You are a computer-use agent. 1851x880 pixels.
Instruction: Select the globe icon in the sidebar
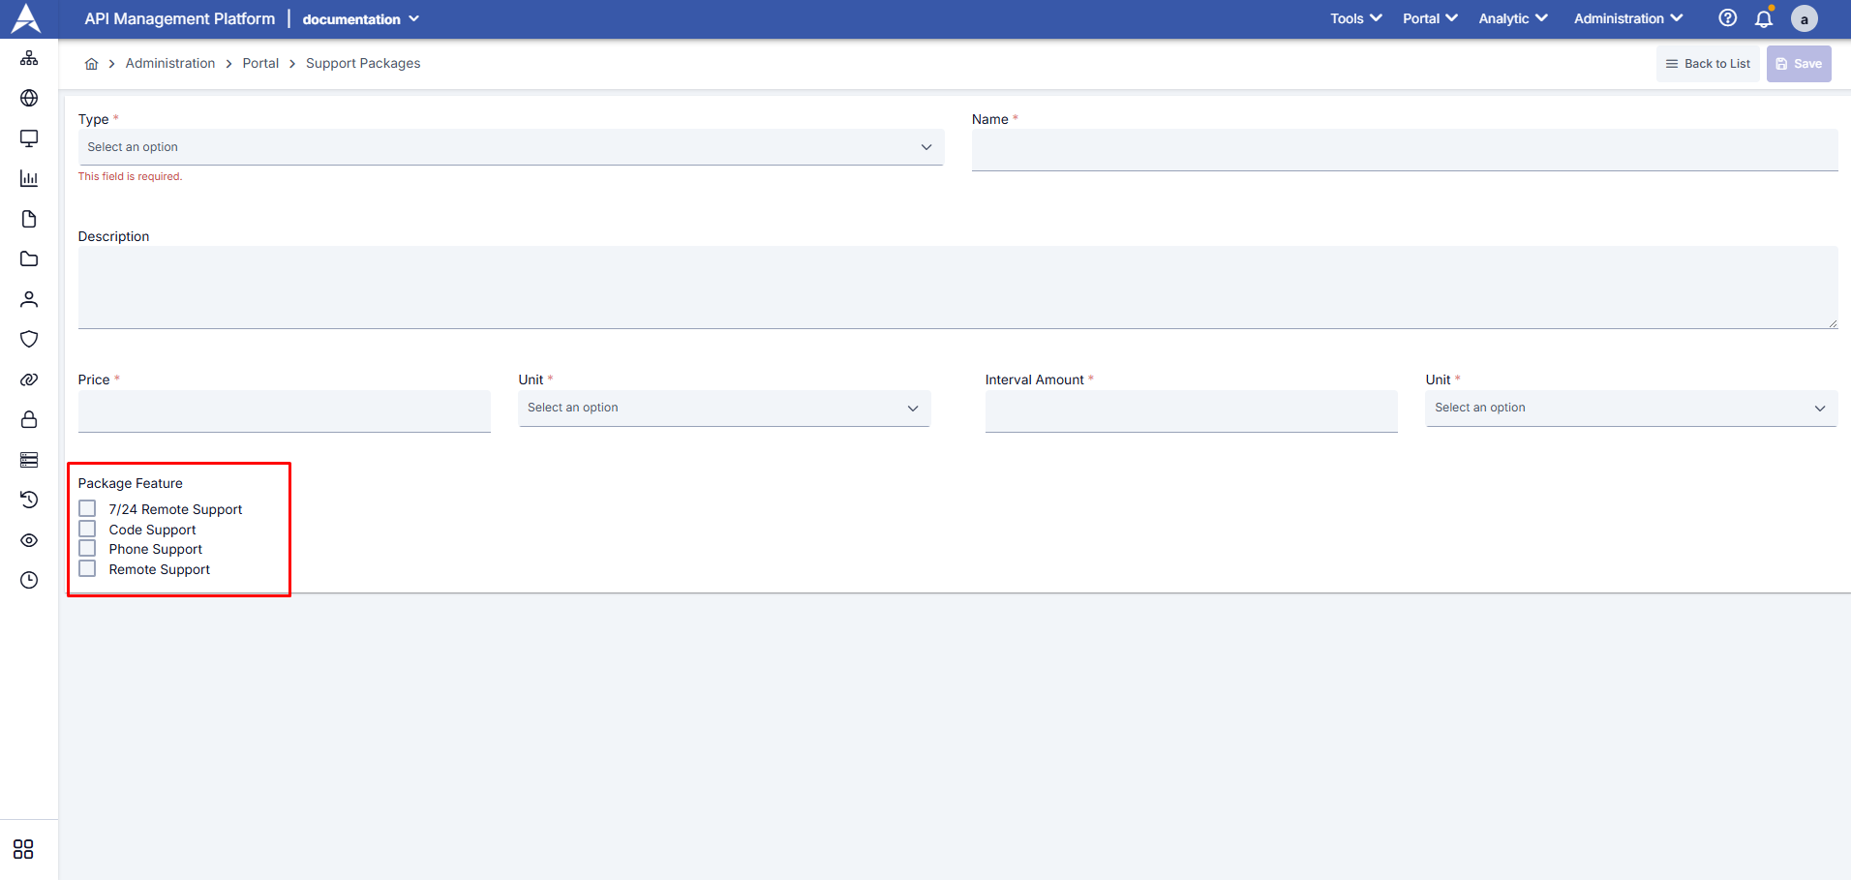pyautogui.click(x=29, y=98)
